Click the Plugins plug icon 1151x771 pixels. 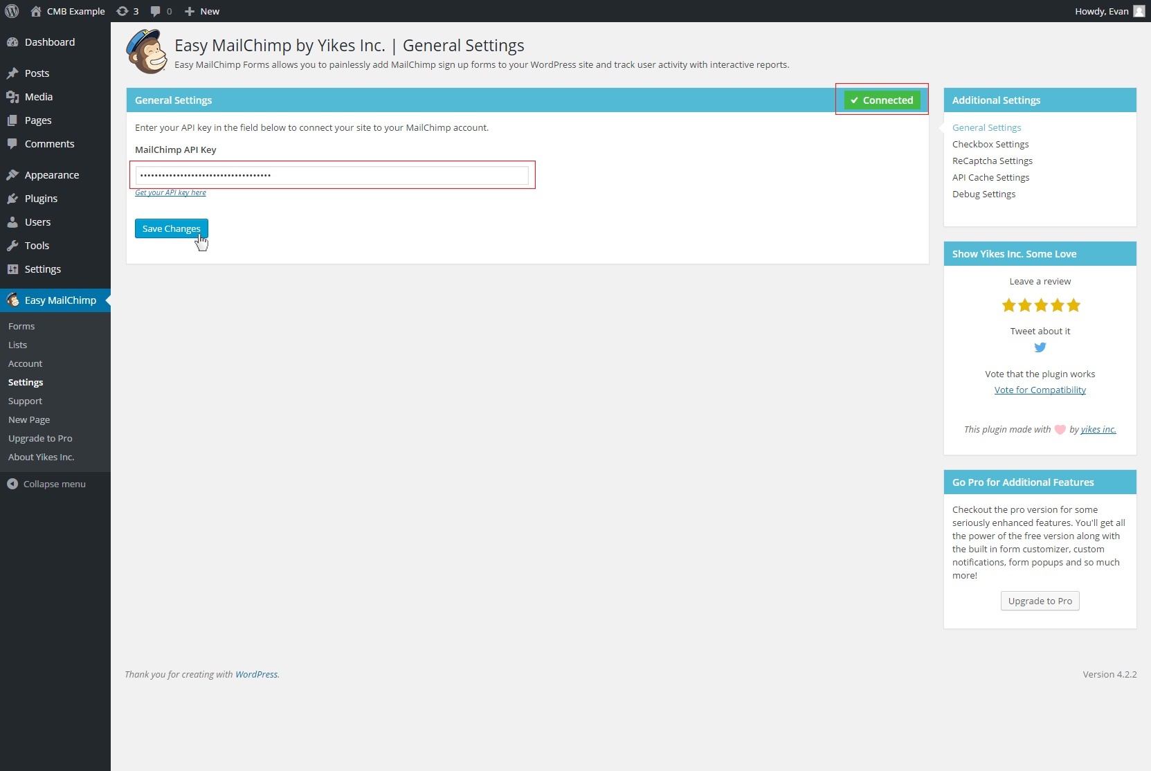pyautogui.click(x=12, y=199)
